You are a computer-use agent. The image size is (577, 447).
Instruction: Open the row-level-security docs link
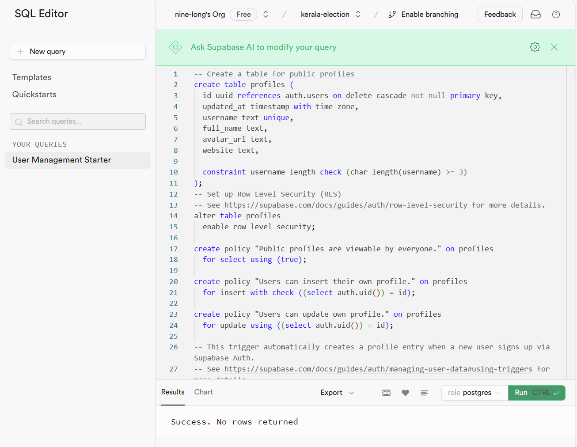point(346,205)
